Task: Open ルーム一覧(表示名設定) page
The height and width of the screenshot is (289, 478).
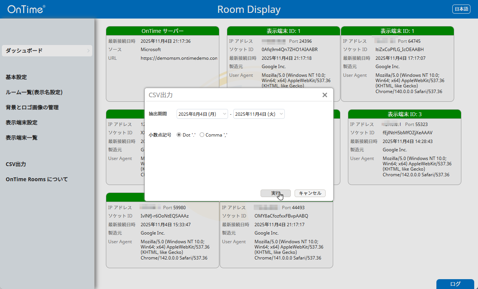Action: tap(34, 92)
